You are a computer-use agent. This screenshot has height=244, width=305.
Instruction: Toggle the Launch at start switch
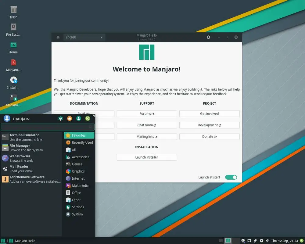pos(231,177)
